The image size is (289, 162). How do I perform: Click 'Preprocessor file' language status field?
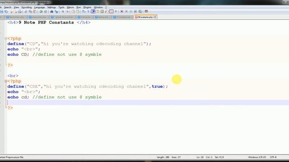click(12, 157)
